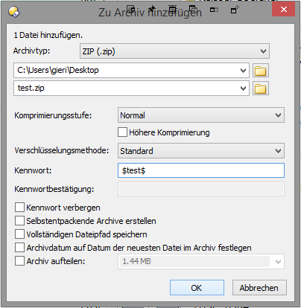Click the two-pane icon in title bar
This screenshot has height=308, width=301.
pyautogui.click(x=214, y=10)
